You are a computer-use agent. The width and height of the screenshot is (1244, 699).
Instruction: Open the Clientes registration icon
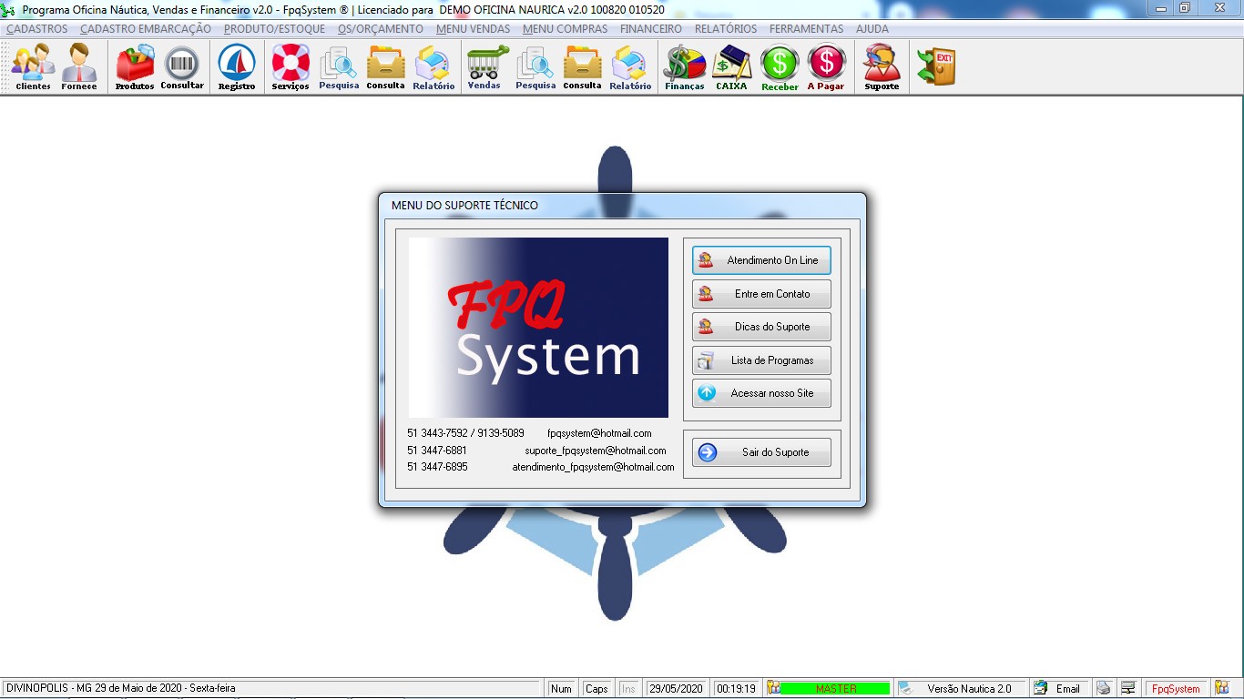tap(33, 67)
